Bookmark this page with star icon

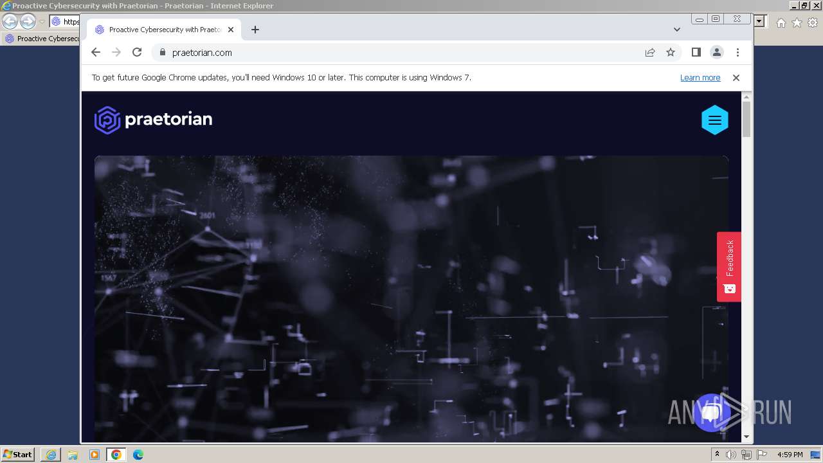671,53
